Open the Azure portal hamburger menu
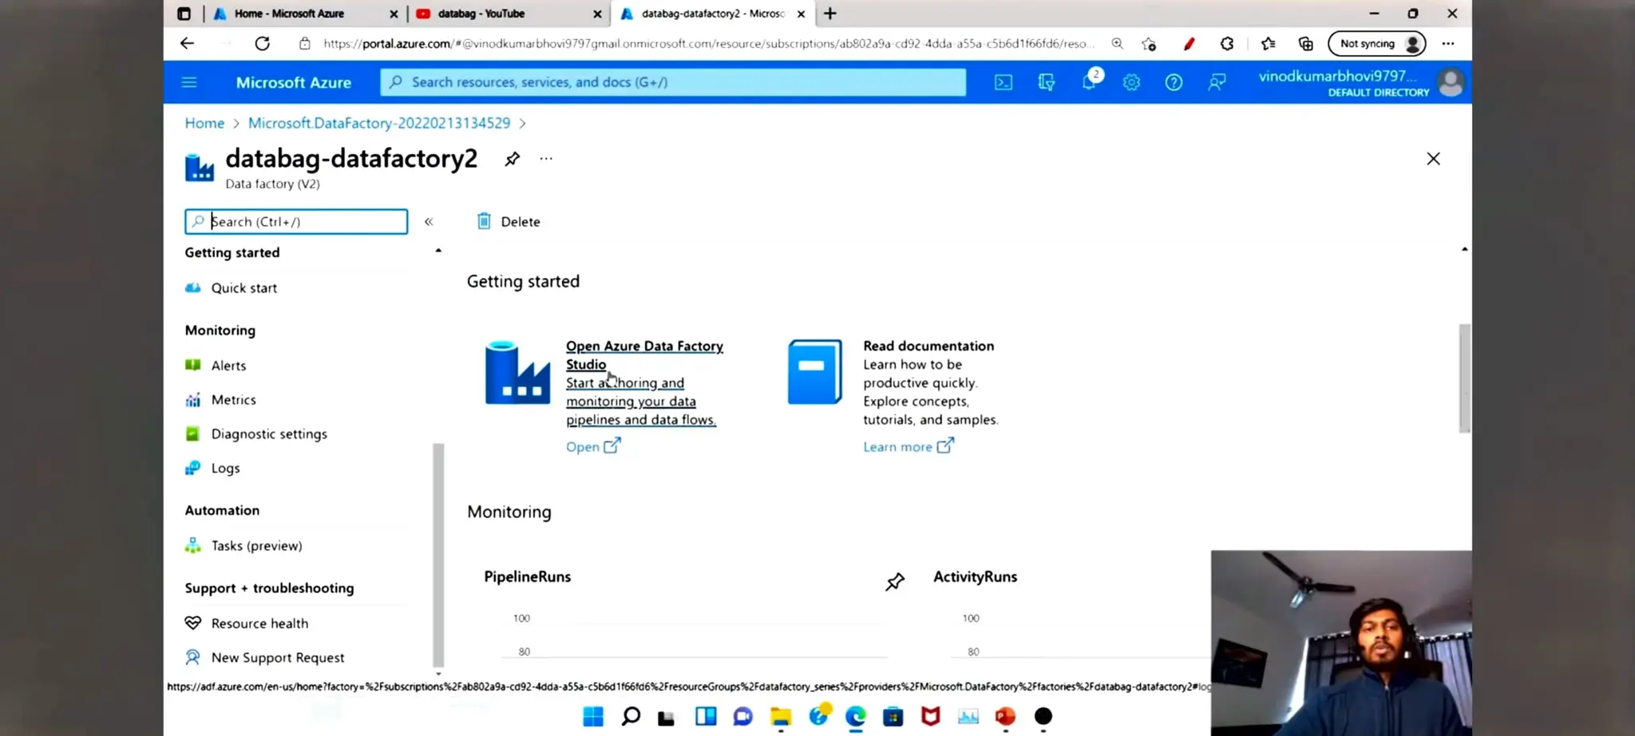 click(x=189, y=82)
